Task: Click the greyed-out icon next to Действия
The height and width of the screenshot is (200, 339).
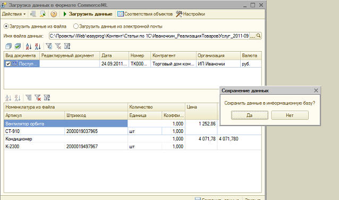Action: (x=33, y=14)
